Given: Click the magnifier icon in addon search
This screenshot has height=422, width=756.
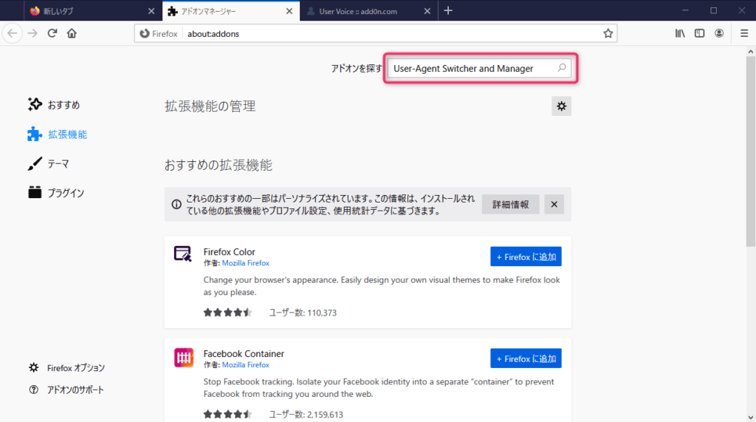Looking at the screenshot, I should click(562, 68).
